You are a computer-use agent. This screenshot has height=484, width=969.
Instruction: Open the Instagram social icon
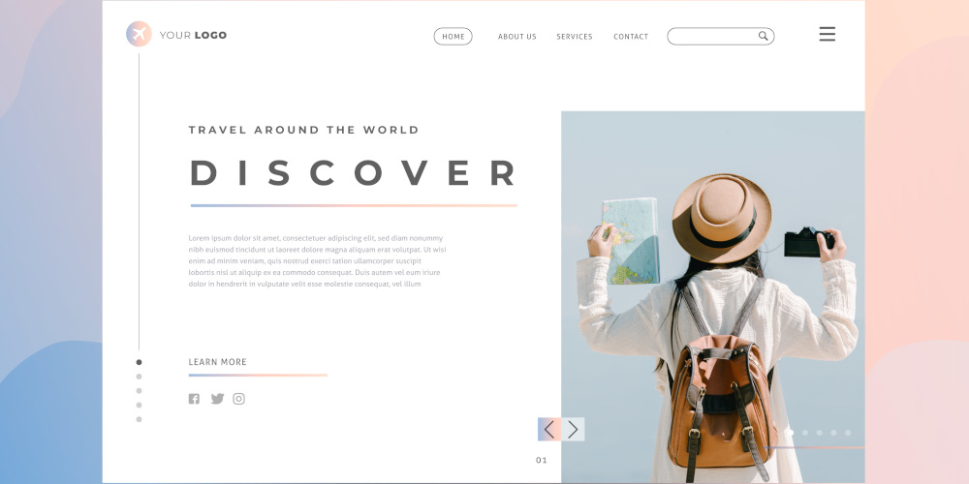click(238, 399)
